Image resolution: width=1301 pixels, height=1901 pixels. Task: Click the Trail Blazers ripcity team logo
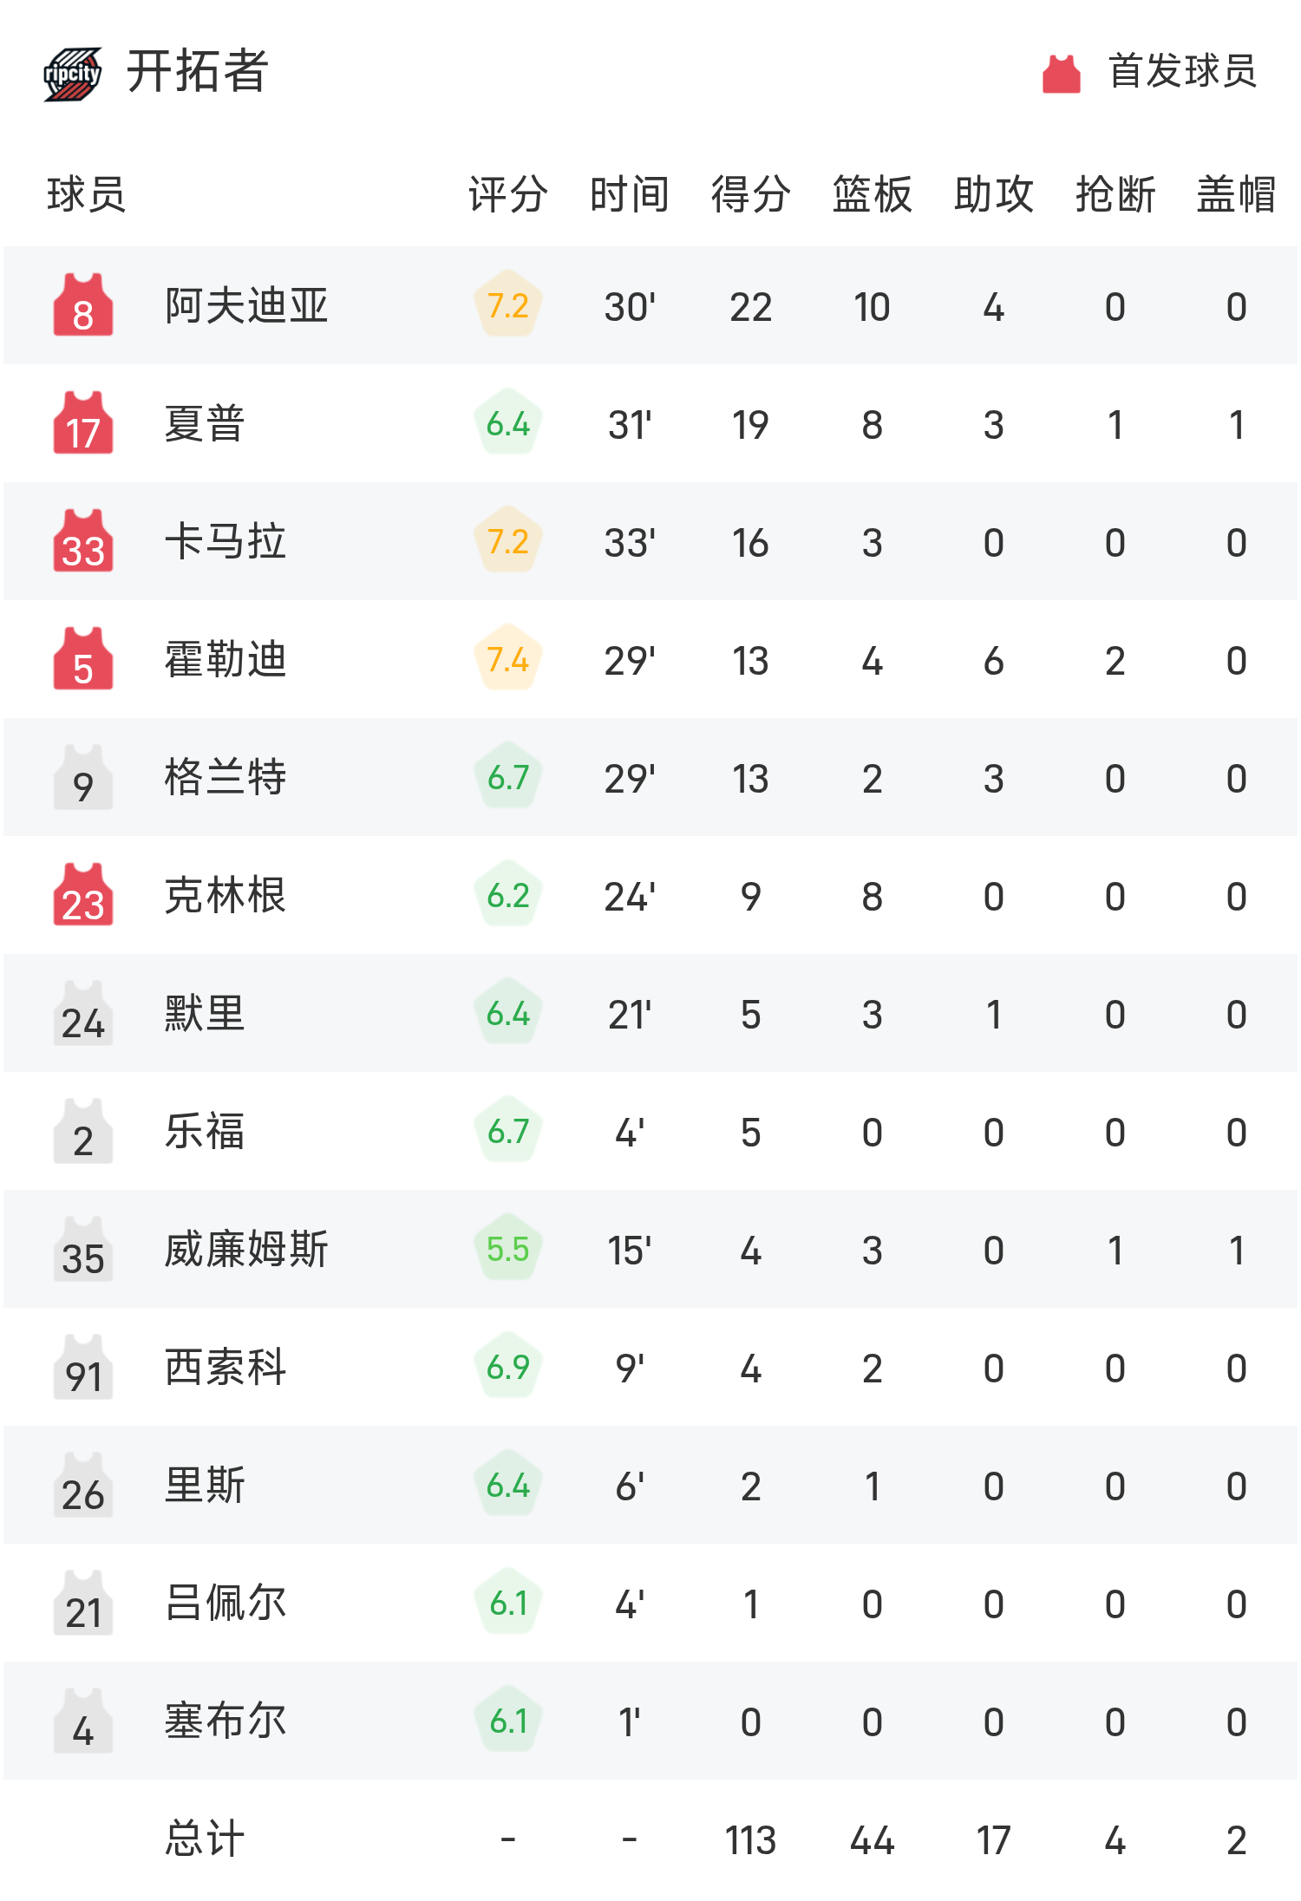[73, 74]
